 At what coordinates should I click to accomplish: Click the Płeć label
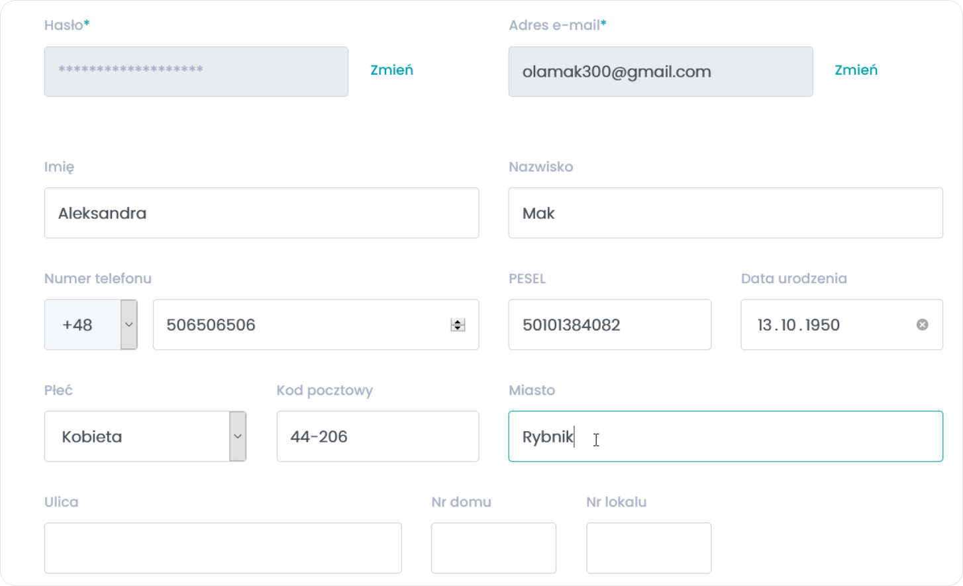point(58,390)
